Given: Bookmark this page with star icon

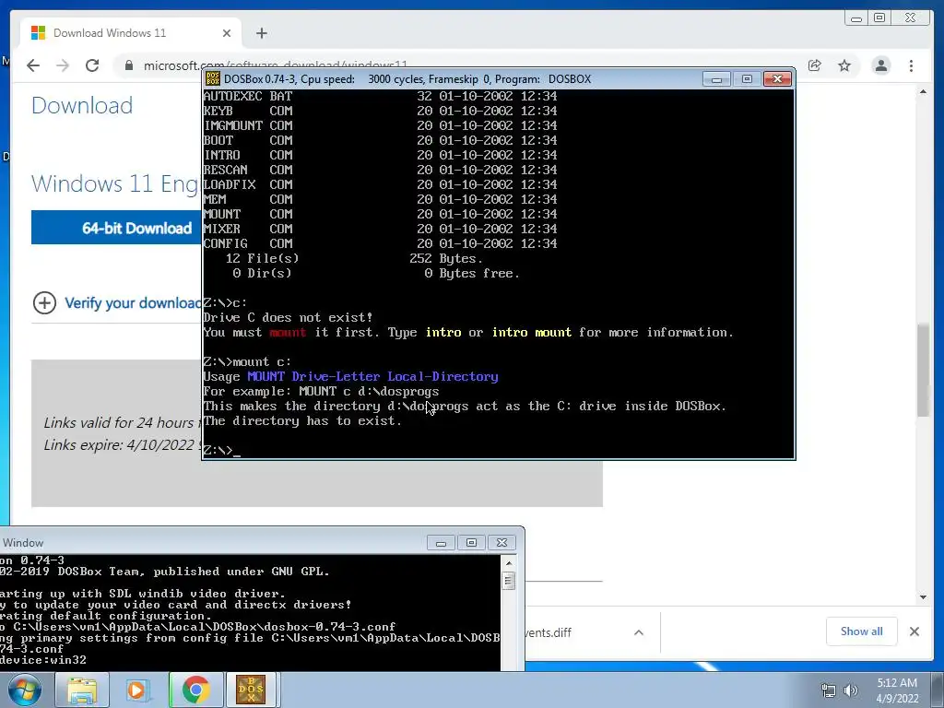Looking at the screenshot, I should (x=844, y=65).
